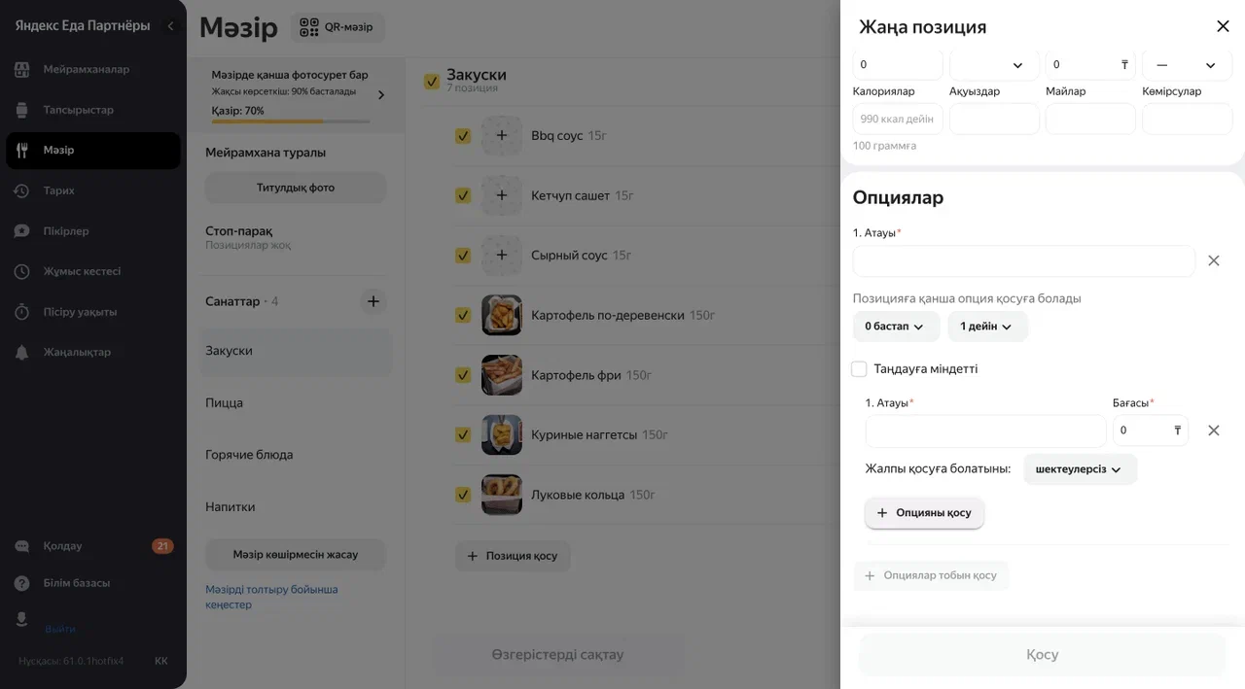The height and width of the screenshot is (689, 1245).
Task: Click the Тарих history icon
Action: click(x=21, y=191)
